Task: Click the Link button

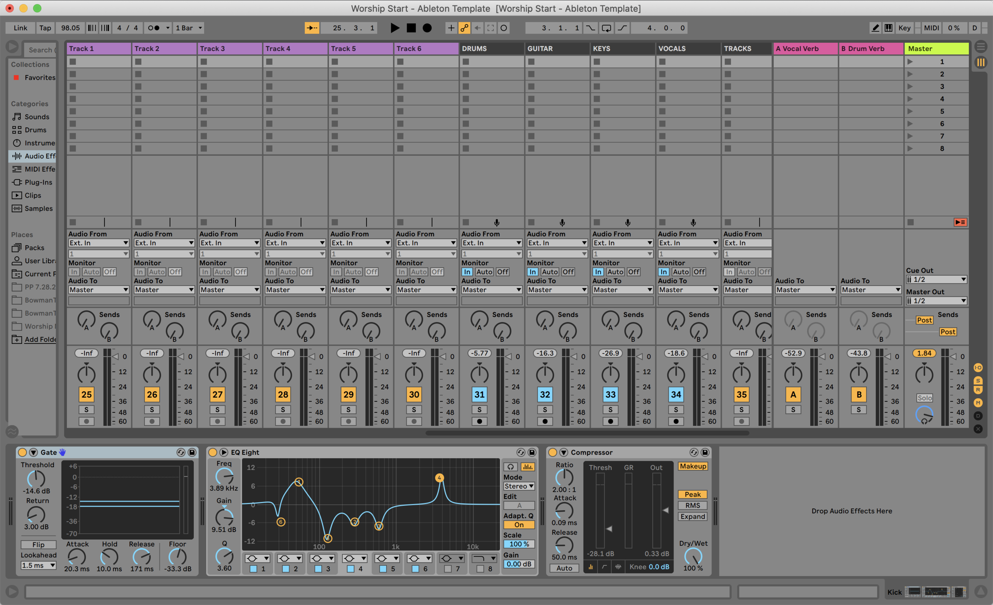Action: point(20,28)
